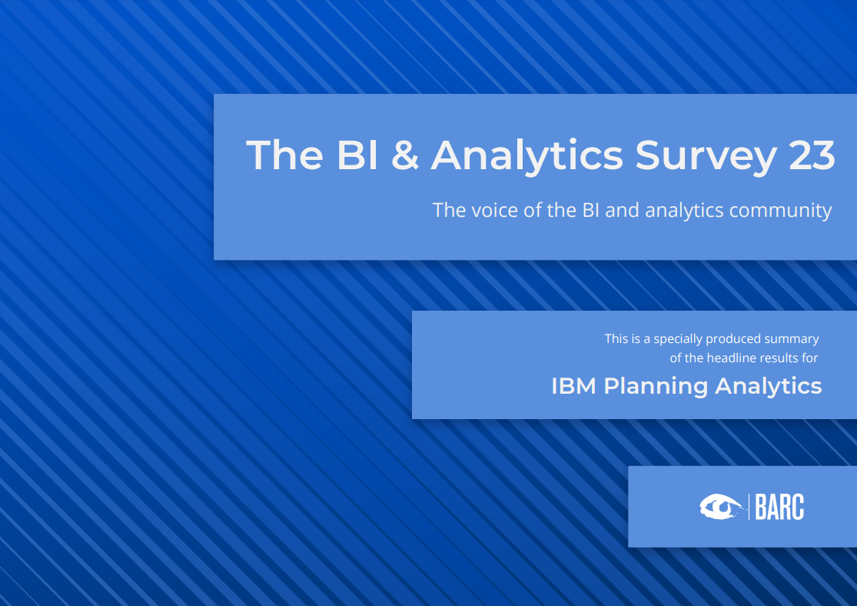This screenshot has width=857, height=606.
Task: Click the BARC eye logo icon
Action: 722,507
